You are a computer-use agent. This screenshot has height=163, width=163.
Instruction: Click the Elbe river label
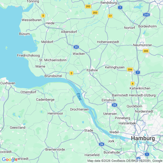pos(79,97)
